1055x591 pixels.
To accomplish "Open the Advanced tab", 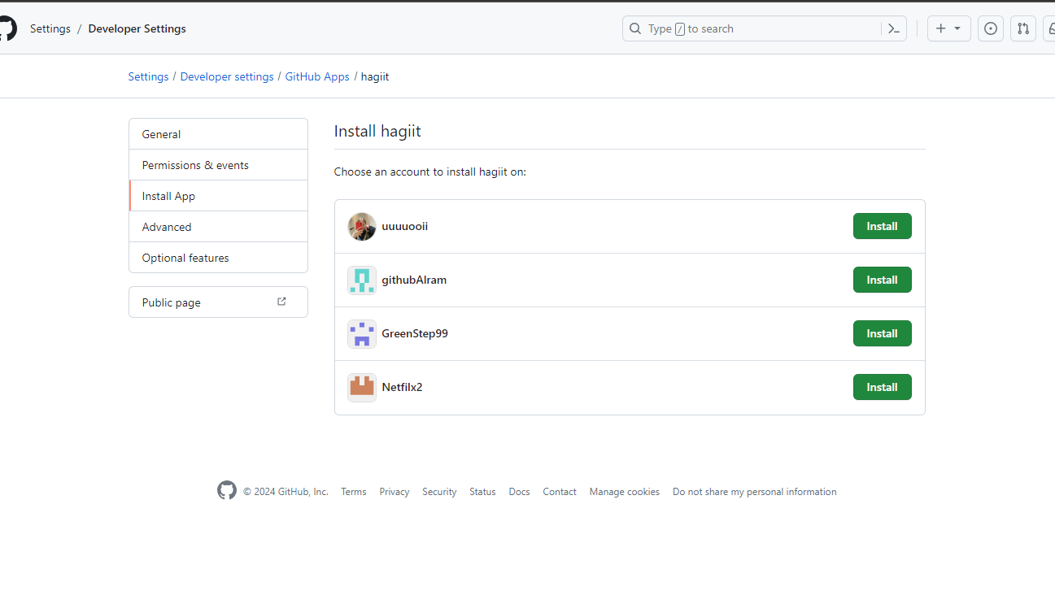I will pyautogui.click(x=218, y=227).
